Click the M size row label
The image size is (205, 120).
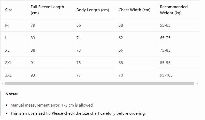7,25
